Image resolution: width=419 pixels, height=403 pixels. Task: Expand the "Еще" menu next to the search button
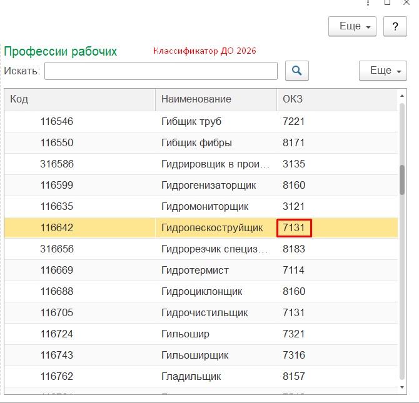tap(383, 71)
